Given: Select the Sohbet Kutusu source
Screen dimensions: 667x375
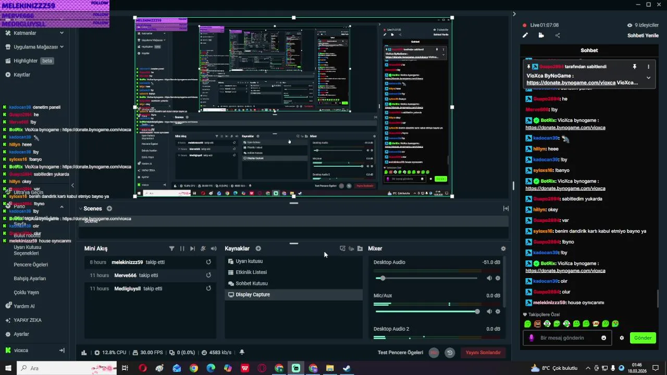Looking at the screenshot, I should click(x=294, y=283).
